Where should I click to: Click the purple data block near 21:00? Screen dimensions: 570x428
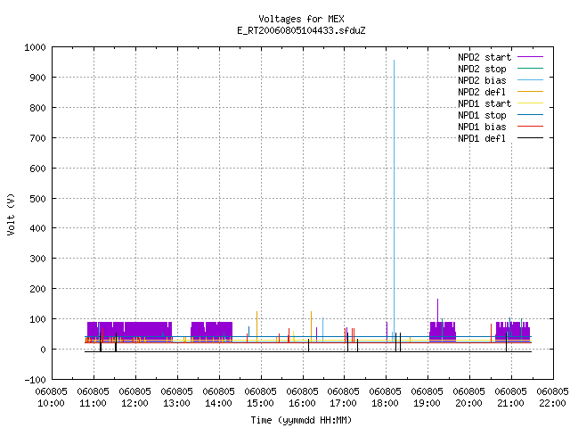coord(513,331)
